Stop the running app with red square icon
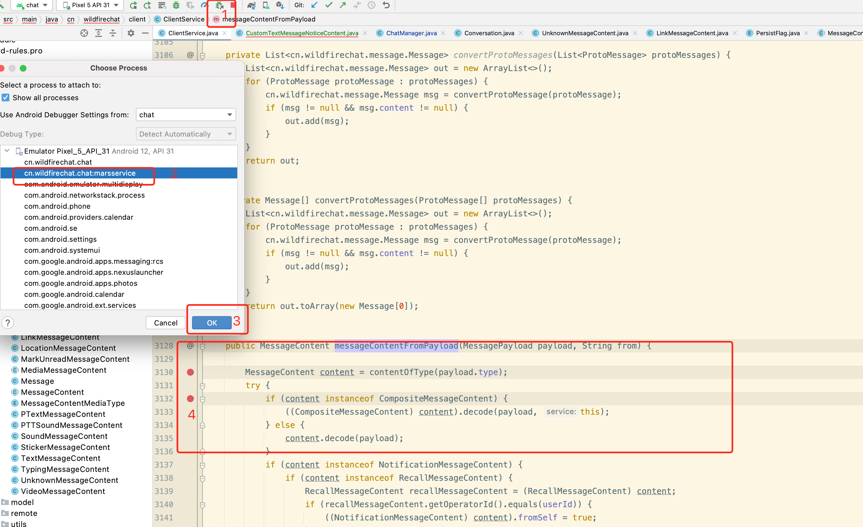The height and width of the screenshot is (527, 863). pyautogui.click(x=233, y=5)
